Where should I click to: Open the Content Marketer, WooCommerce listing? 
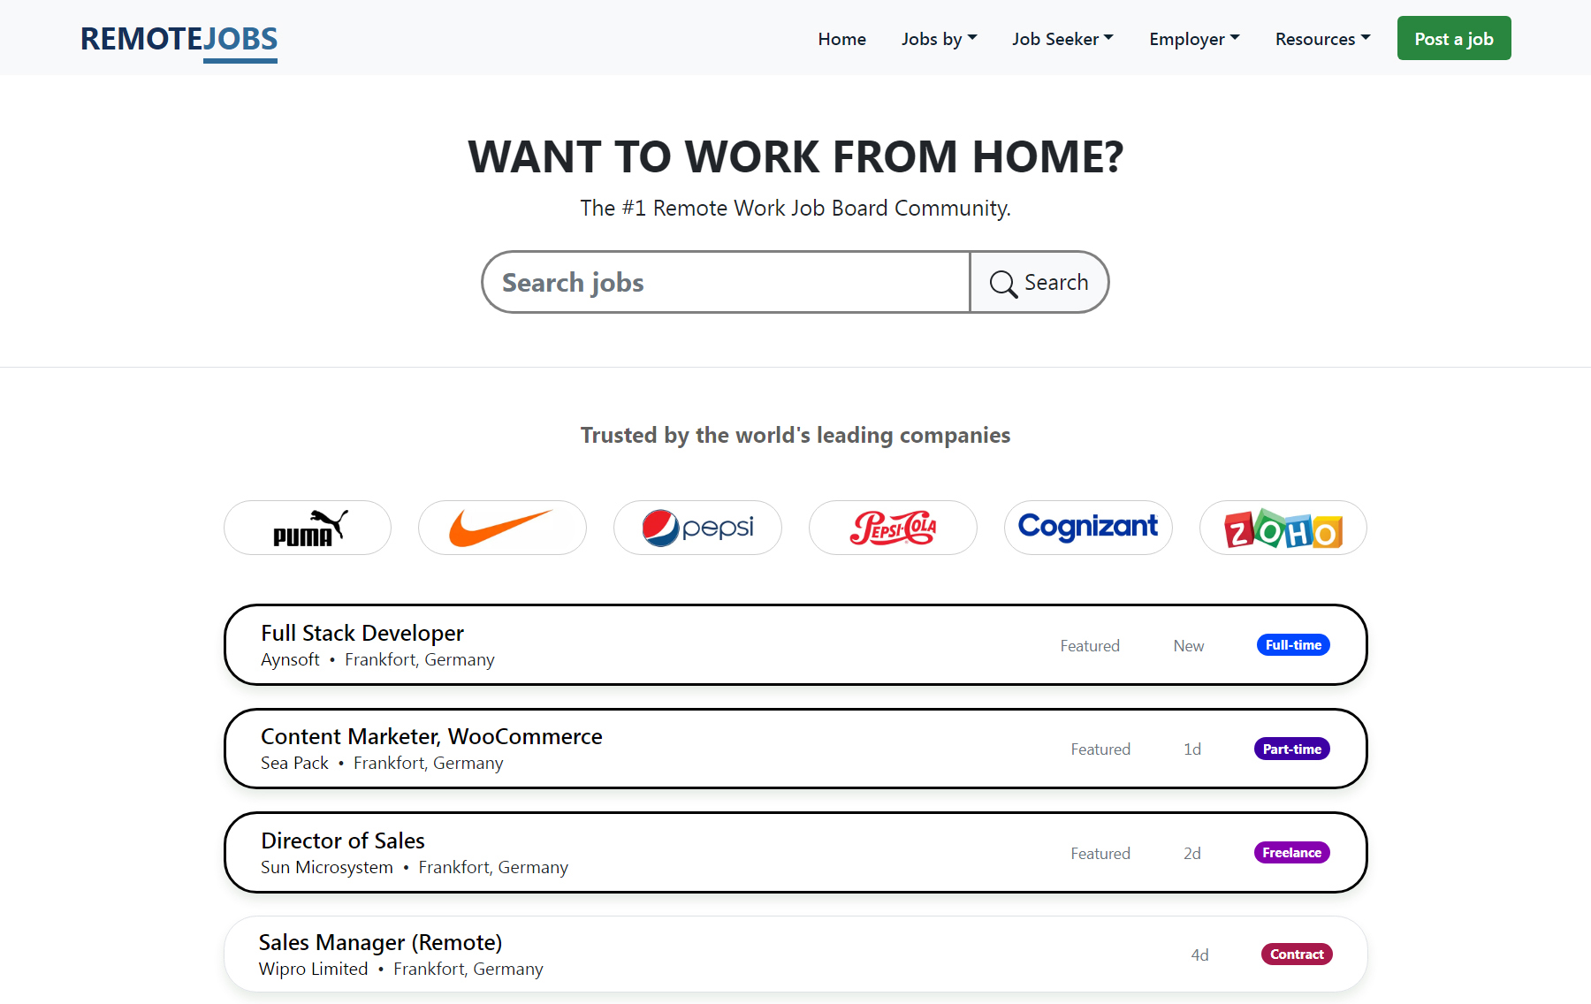pos(431,736)
